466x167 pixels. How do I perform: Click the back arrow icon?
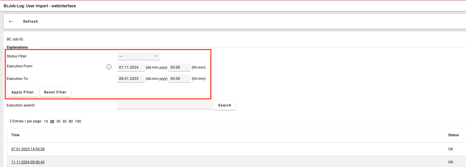pos(11,21)
